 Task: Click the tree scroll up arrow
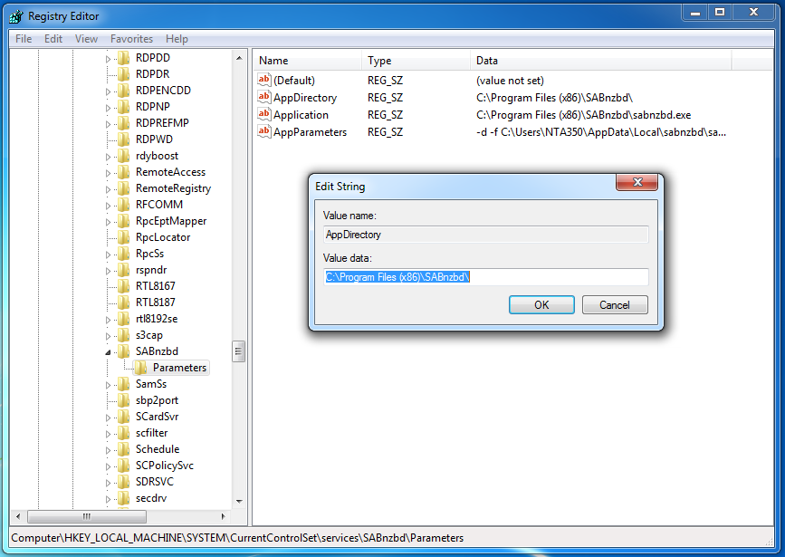239,58
